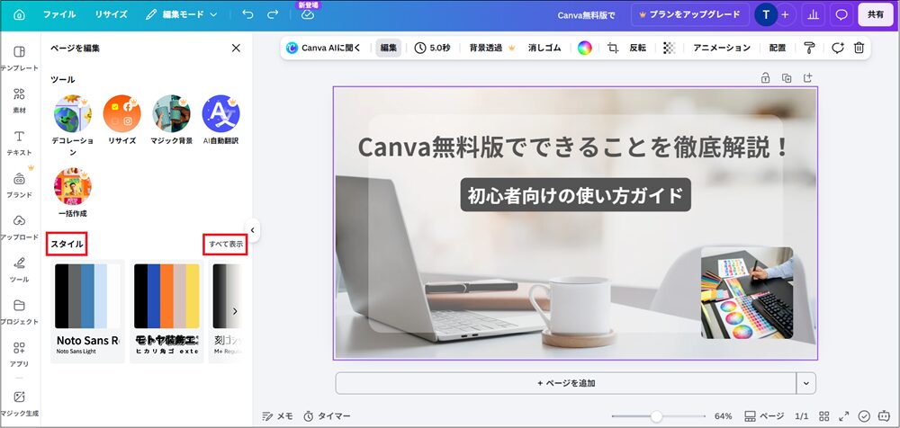Add a comment with bubble-plus icon

click(x=837, y=49)
